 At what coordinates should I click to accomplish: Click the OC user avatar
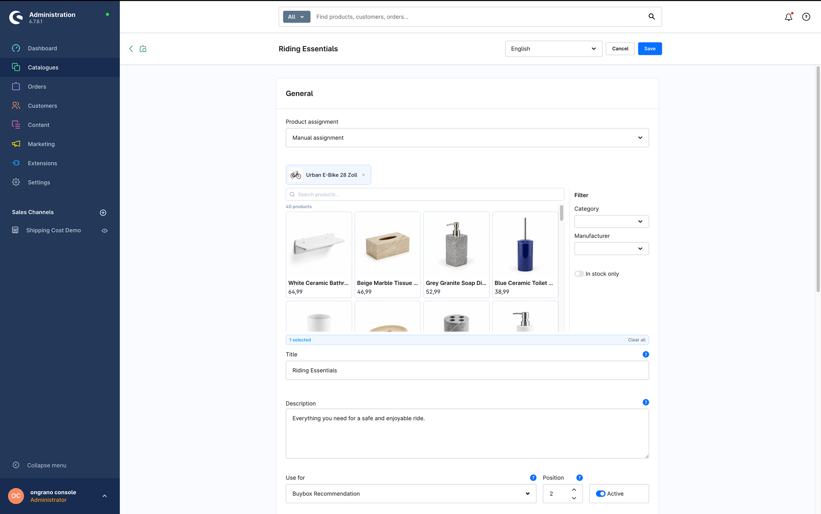pos(16,496)
